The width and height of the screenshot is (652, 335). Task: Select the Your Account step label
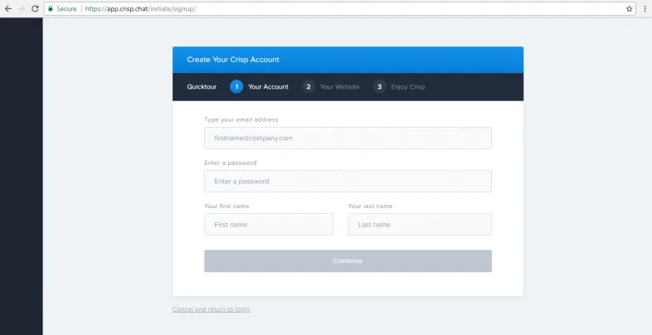tap(268, 87)
